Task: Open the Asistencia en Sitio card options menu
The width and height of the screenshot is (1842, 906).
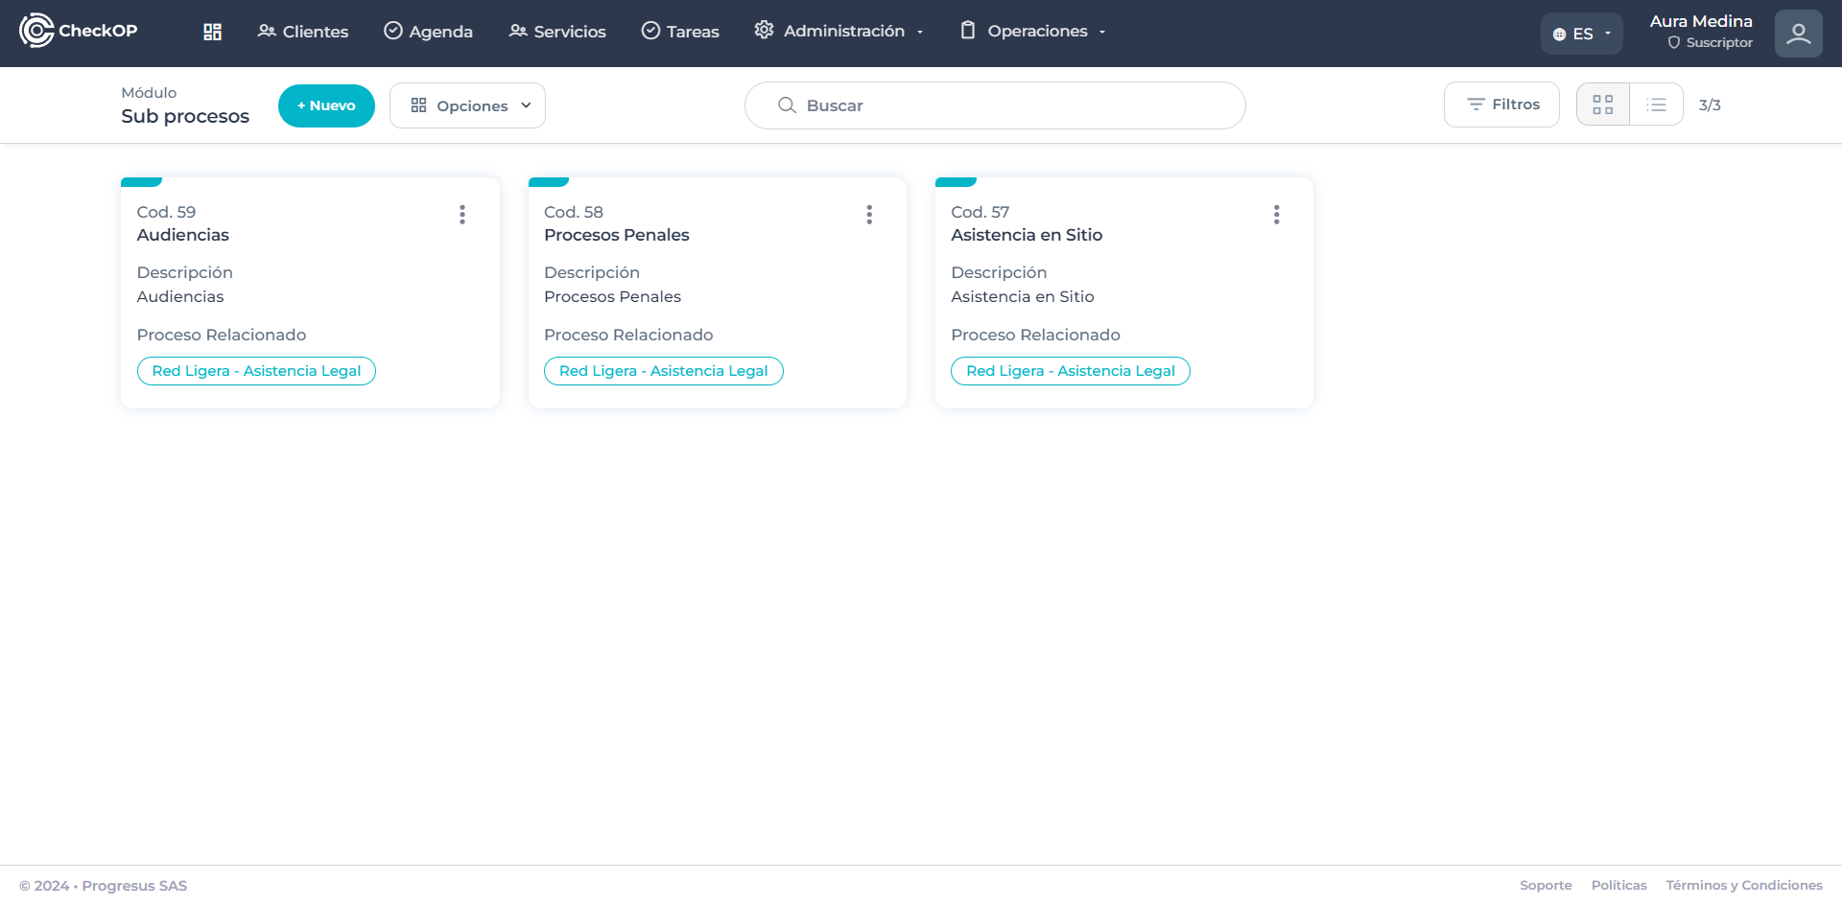Action: [1277, 215]
